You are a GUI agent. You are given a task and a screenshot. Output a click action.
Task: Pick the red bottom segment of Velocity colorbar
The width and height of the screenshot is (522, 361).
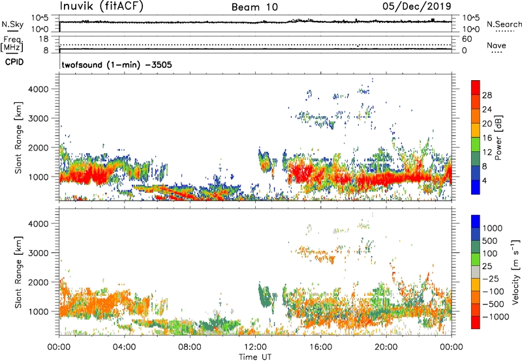(x=476, y=323)
